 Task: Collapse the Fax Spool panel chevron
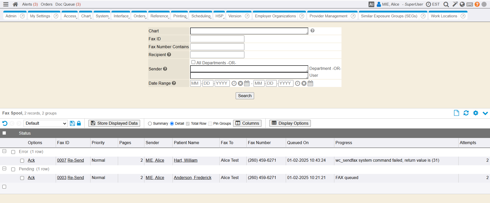click(x=485, y=113)
